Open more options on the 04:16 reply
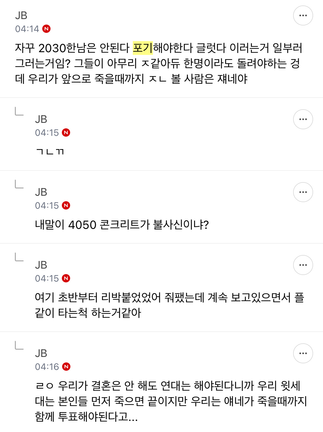This screenshot has width=323, height=432. click(x=303, y=353)
